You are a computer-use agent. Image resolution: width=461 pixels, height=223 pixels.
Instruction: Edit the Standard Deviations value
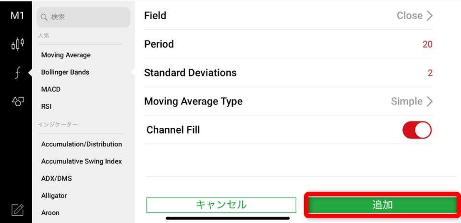[x=430, y=73]
